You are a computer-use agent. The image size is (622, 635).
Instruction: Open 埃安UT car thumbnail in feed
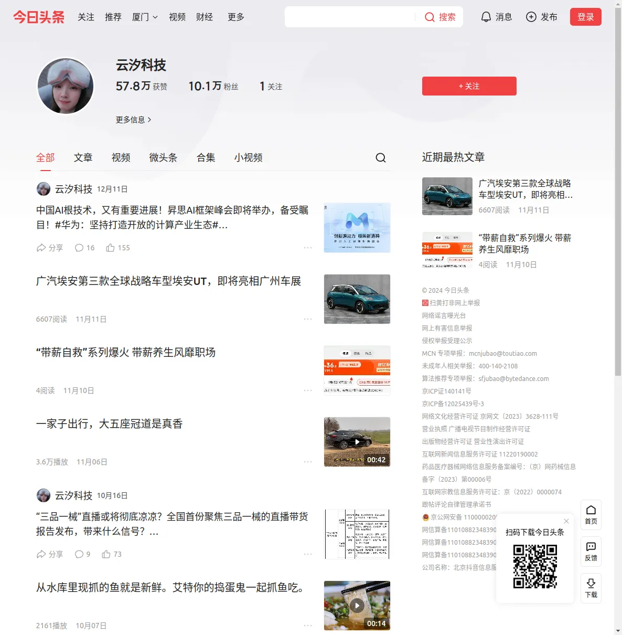pos(357,299)
